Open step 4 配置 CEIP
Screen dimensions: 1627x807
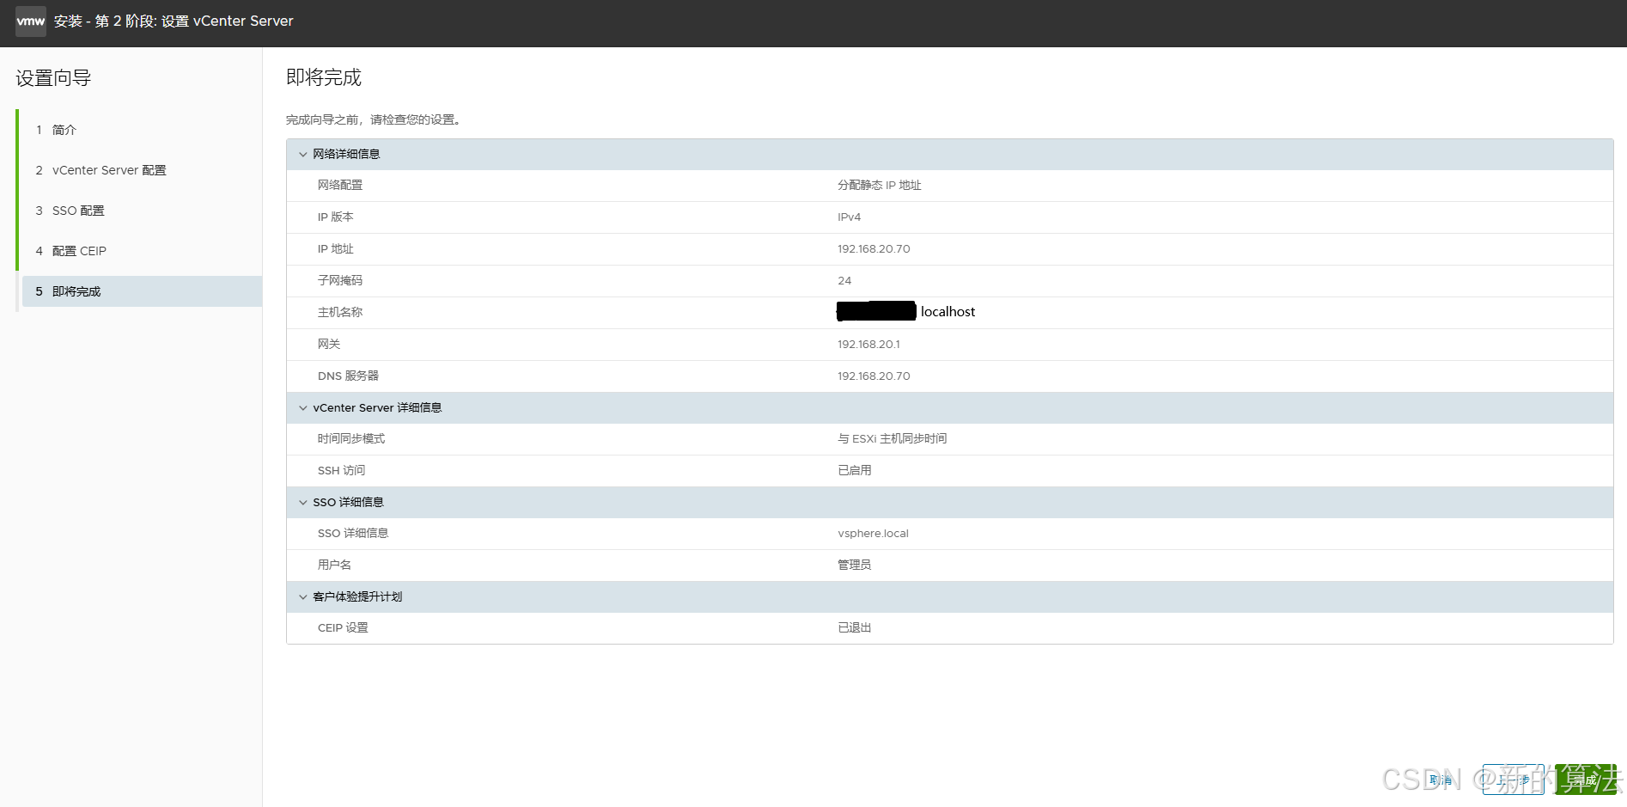point(142,251)
